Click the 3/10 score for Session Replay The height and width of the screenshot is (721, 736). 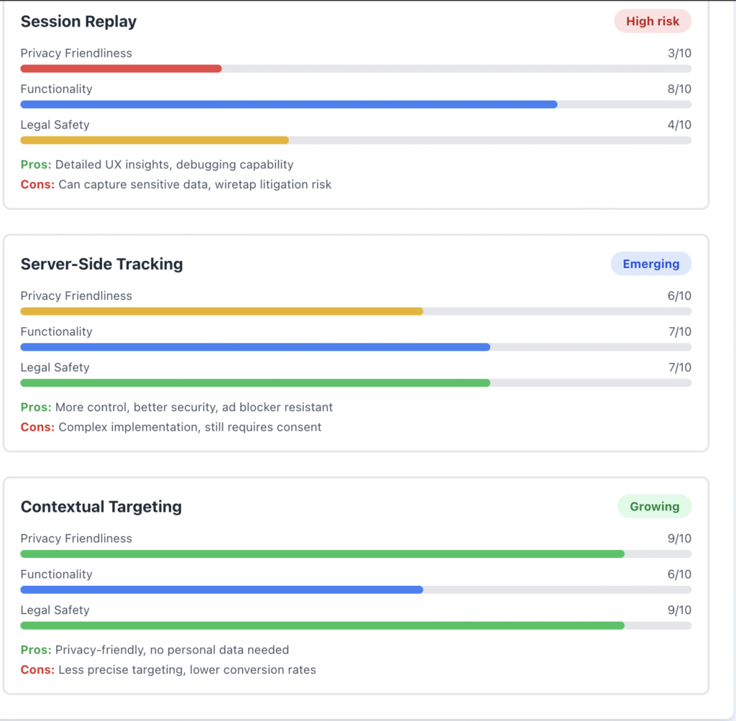(681, 52)
